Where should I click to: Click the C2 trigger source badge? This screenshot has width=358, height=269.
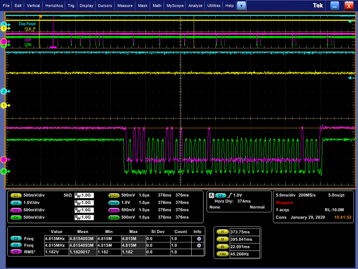(x=220, y=195)
